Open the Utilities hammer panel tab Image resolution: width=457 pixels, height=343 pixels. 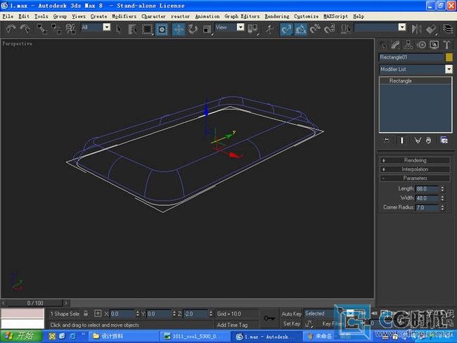coord(447,45)
